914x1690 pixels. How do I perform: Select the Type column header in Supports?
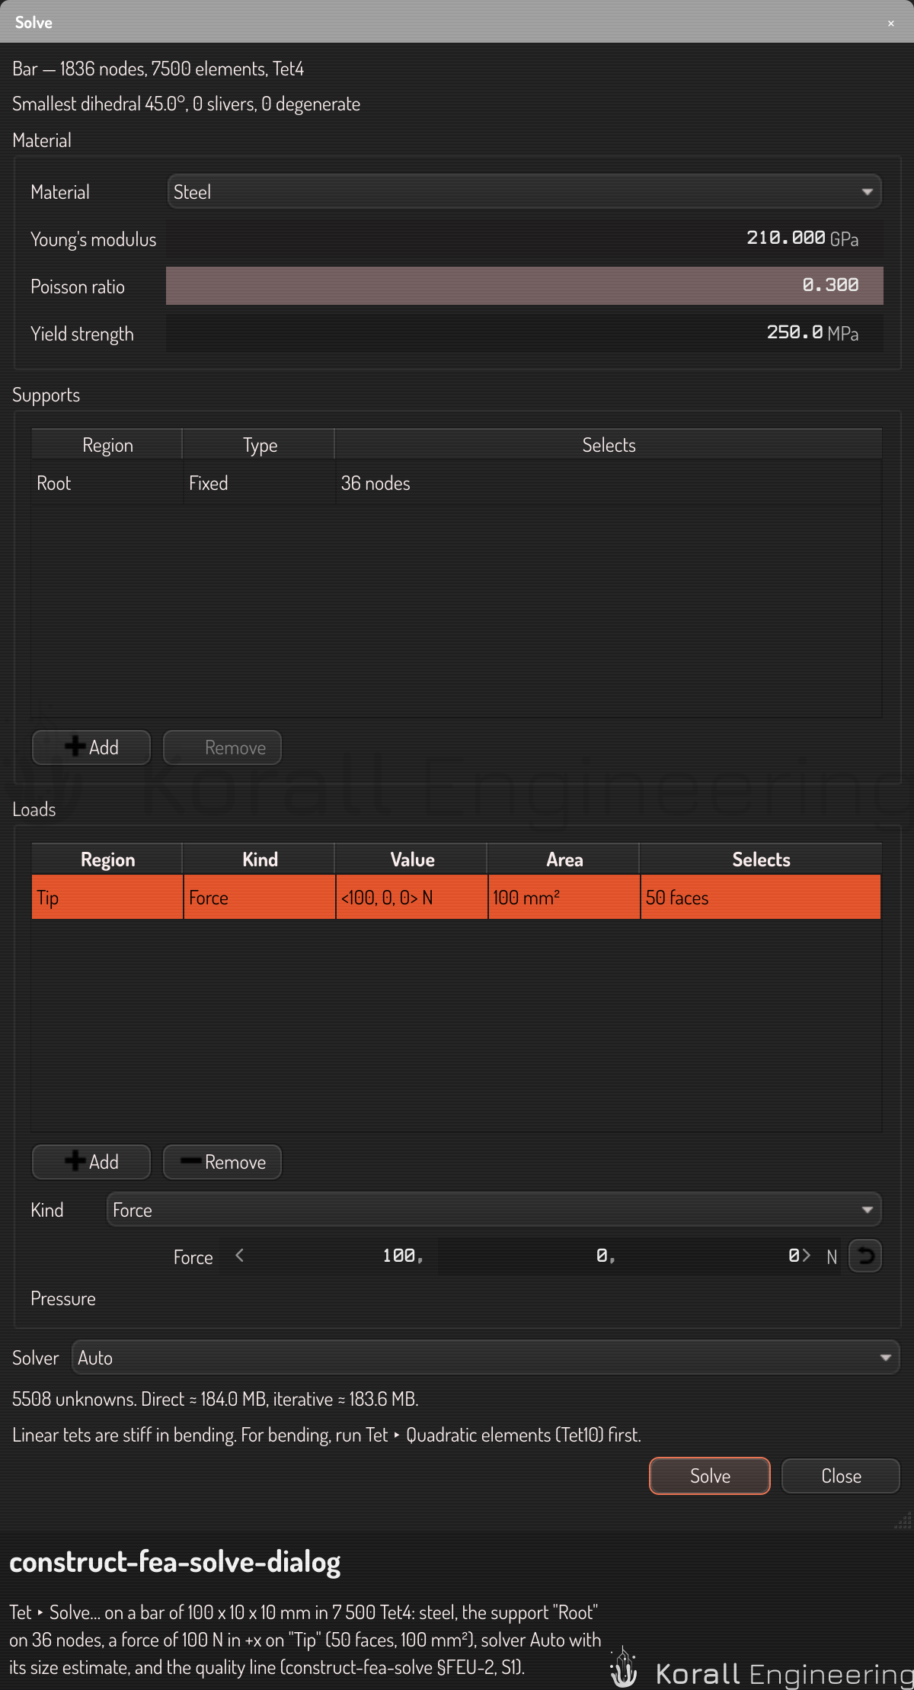coord(259,445)
